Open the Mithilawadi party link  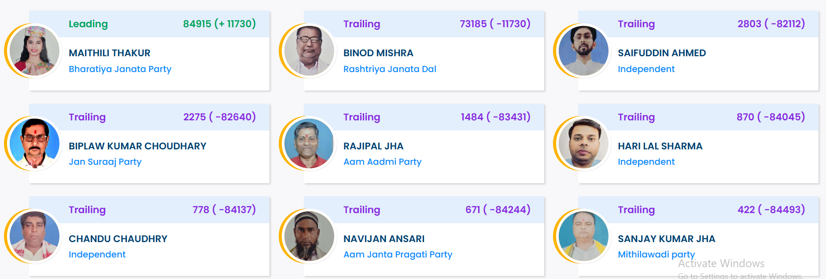click(656, 254)
